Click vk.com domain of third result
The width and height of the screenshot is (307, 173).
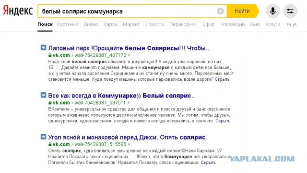point(61,144)
